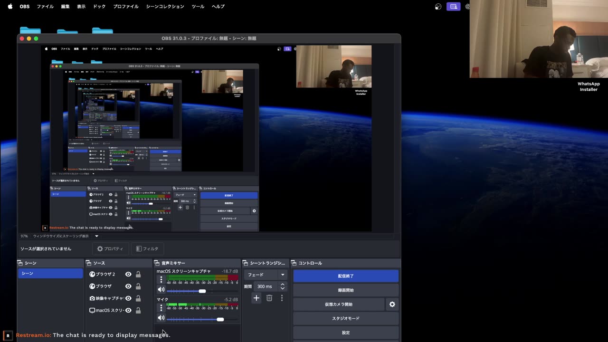The image size is (608, 342).
Task: Enable スタジオモード button
Action: pyautogui.click(x=346, y=319)
